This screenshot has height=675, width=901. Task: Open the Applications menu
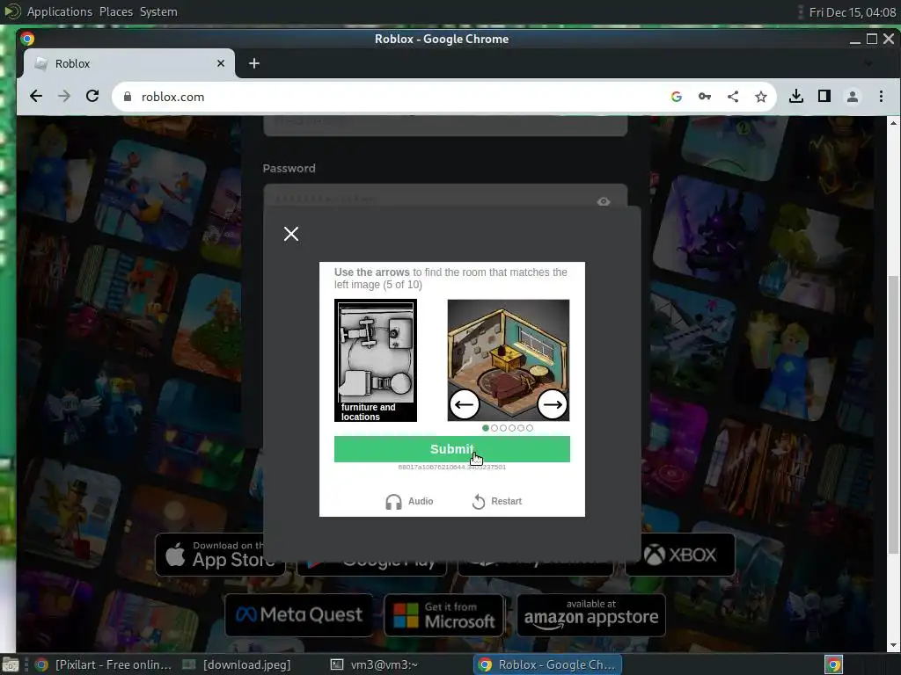59,12
